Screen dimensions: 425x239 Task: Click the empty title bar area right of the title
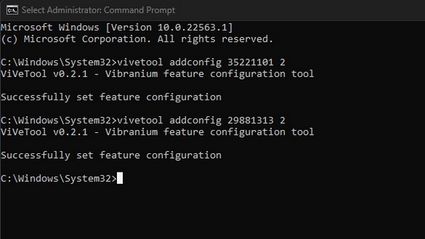click(x=298, y=11)
